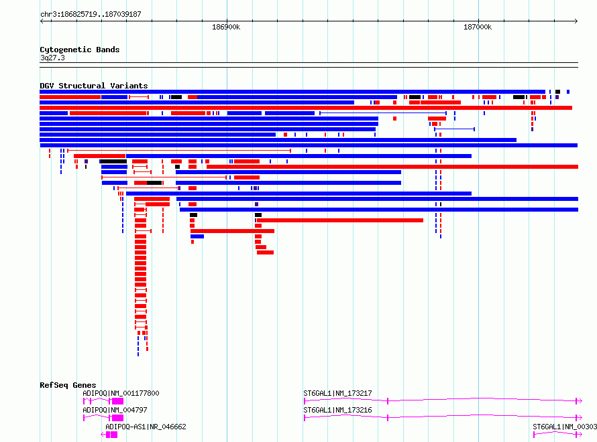Click the ruler's right arrowhead
Viewport: 597px width, 442px height.
576,21
